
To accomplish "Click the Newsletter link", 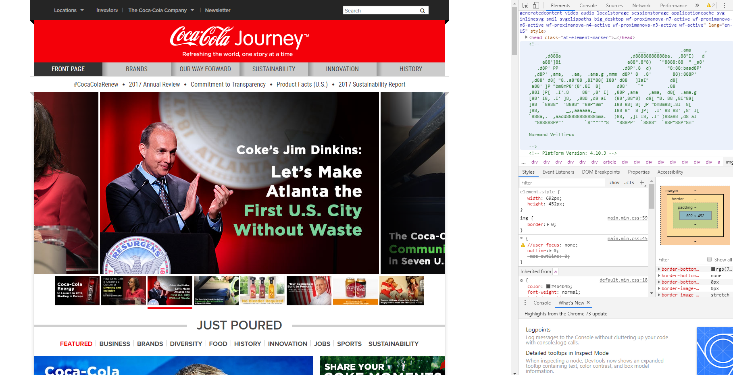I will [218, 10].
